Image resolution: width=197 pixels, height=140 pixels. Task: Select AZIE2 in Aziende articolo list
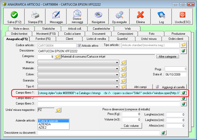53,128
